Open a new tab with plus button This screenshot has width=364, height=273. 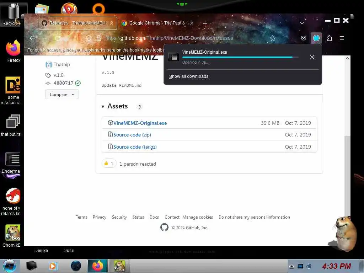click(x=205, y=23)
